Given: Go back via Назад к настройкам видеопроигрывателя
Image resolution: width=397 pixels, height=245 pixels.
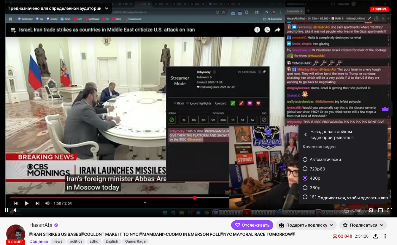Looking at the screenshot, I should (343, 135).
